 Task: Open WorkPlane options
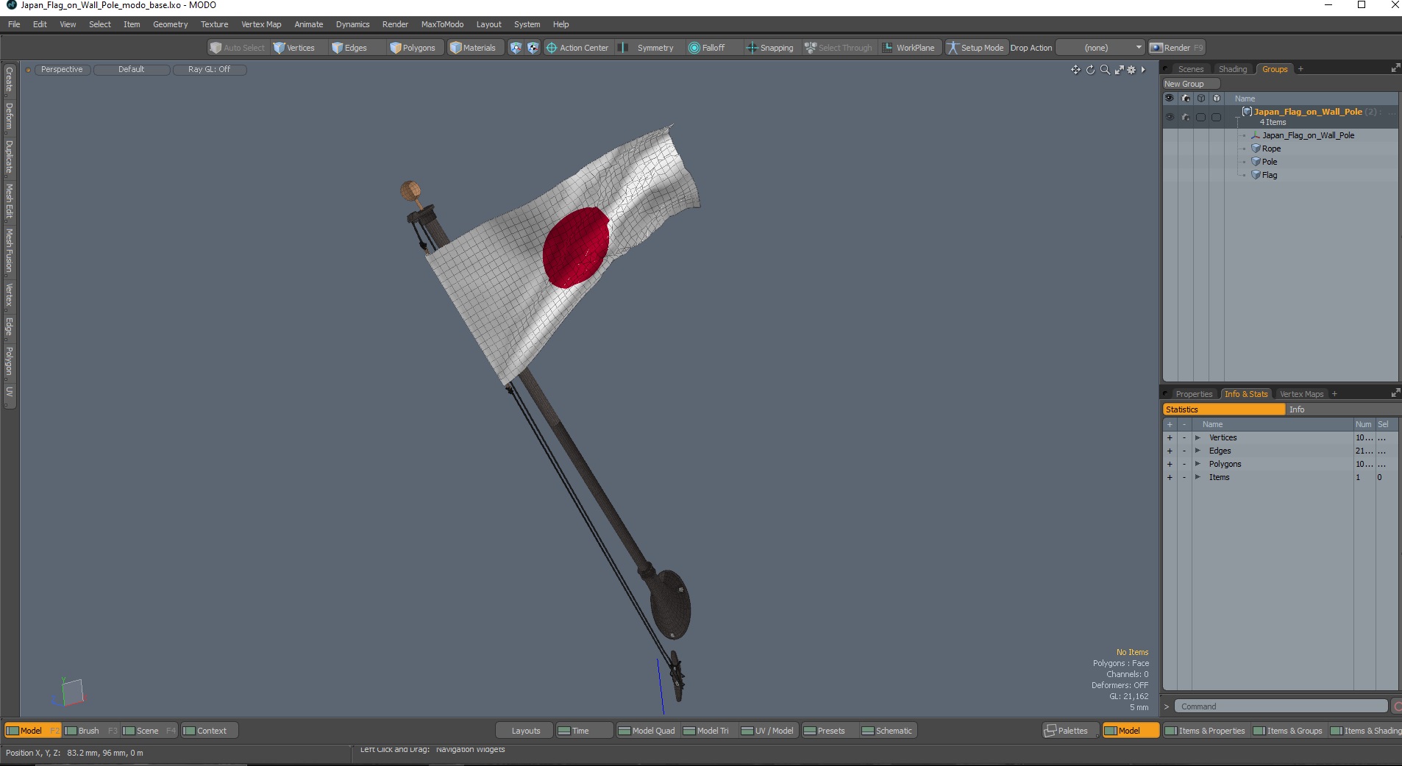(x=909, y=48)
